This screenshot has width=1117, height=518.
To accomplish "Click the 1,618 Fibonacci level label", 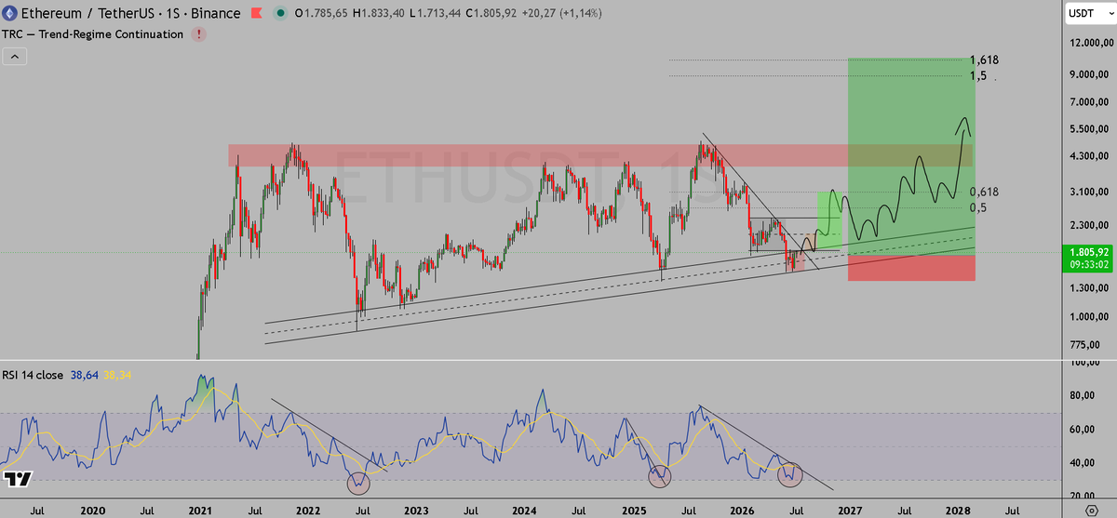I will [x=984, y=60].
